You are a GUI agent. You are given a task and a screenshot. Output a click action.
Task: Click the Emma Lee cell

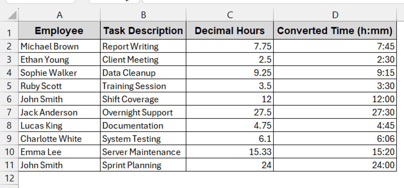(59, 152)
